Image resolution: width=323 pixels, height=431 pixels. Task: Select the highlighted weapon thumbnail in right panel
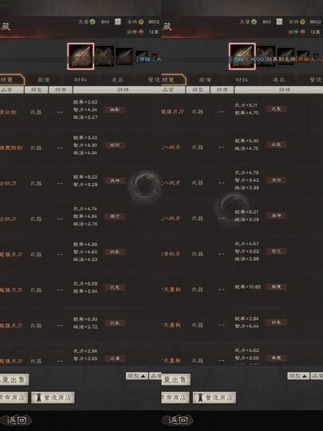click(x=242, y=56)
